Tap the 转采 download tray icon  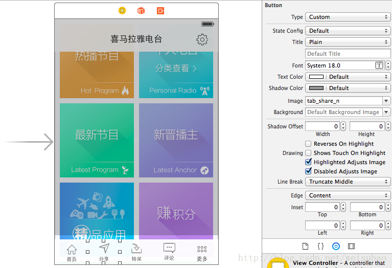click(136, 248)
